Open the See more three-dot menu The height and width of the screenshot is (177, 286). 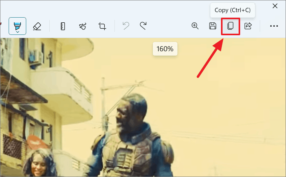click(x=274, y=26)
